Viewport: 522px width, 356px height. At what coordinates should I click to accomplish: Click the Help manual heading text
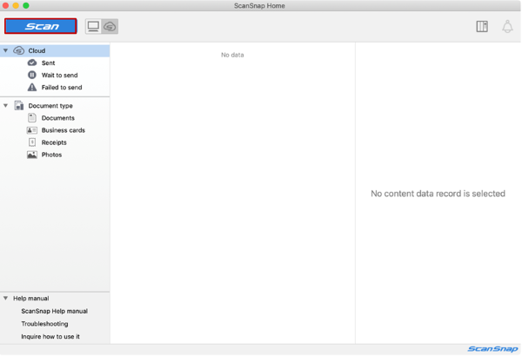coord(31,299)
